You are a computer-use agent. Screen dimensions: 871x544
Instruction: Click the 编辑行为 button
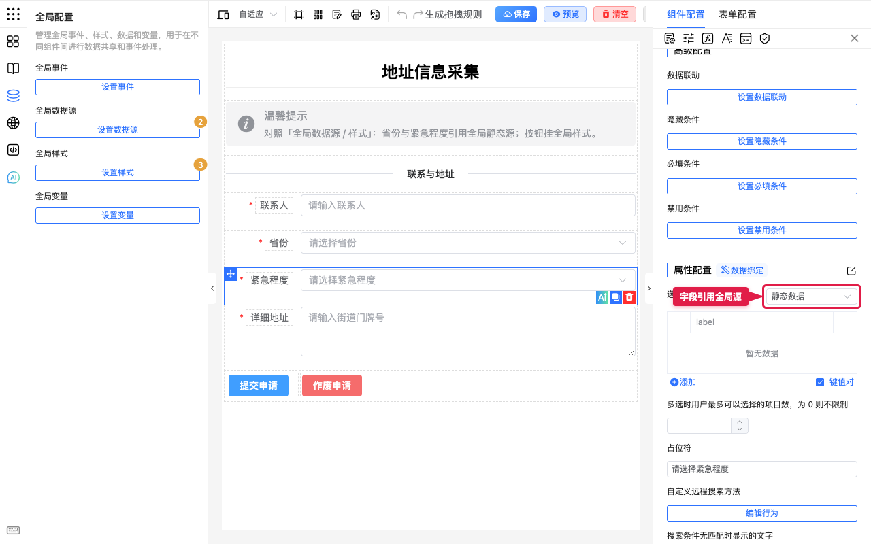coord(762,513)
